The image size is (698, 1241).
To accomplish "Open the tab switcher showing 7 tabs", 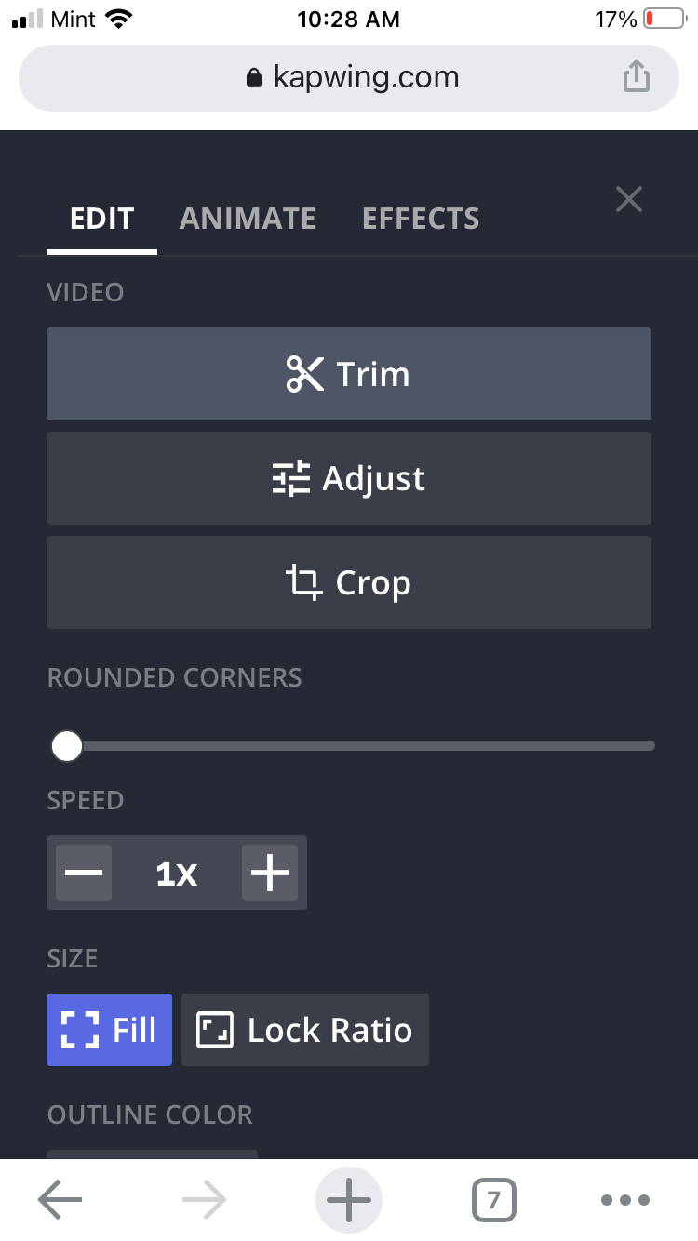I will pos(493,1200).
